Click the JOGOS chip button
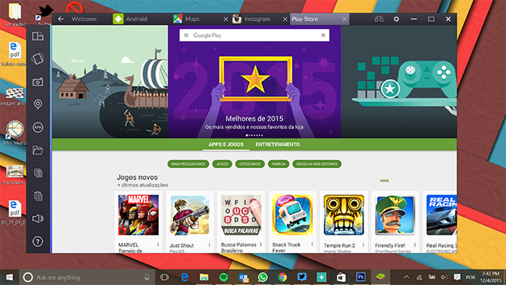Image resolution: width=506 pixels, height=285 pixels. [222, 164]
